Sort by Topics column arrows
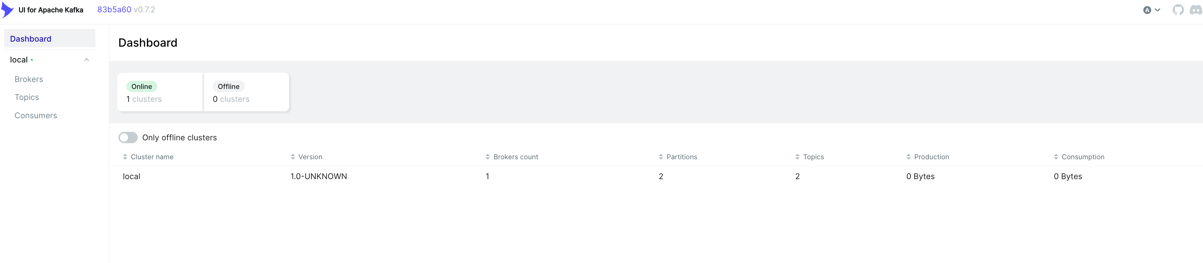This screenshot has width=1203, height=263. (x=797, y=157)
